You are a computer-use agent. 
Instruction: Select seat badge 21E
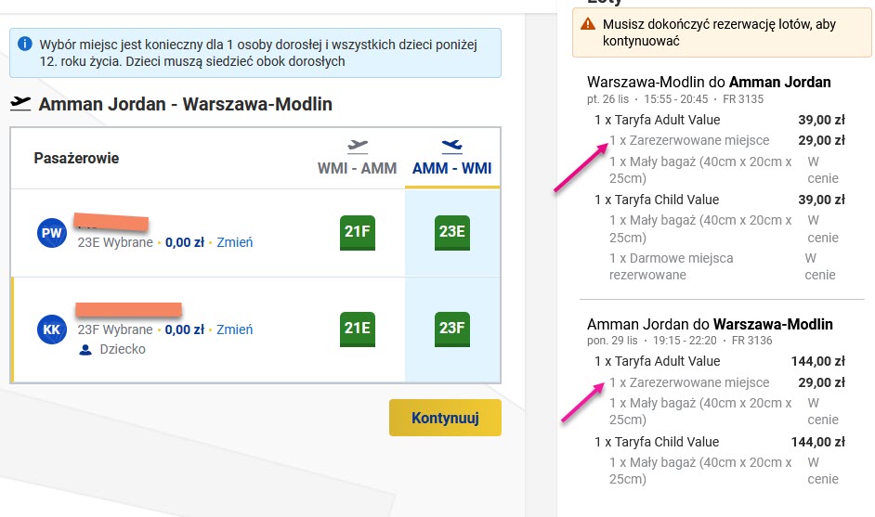tap(357, 330)
